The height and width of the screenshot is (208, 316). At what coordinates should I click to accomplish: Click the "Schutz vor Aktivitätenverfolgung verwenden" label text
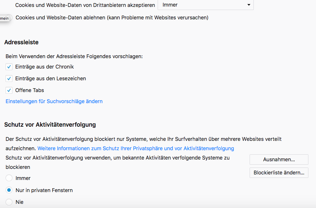click(x=118, y=158)
